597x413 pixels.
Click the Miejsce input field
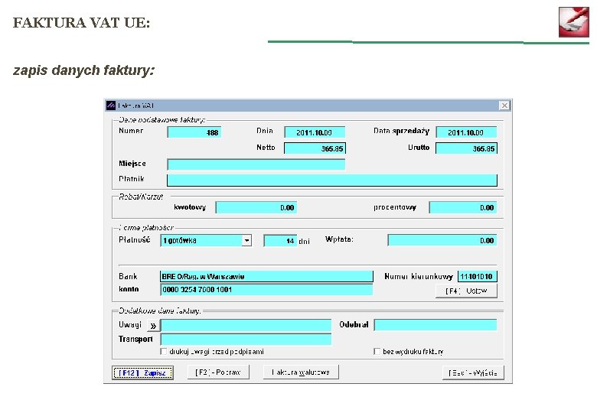click(x=256, y=164)
